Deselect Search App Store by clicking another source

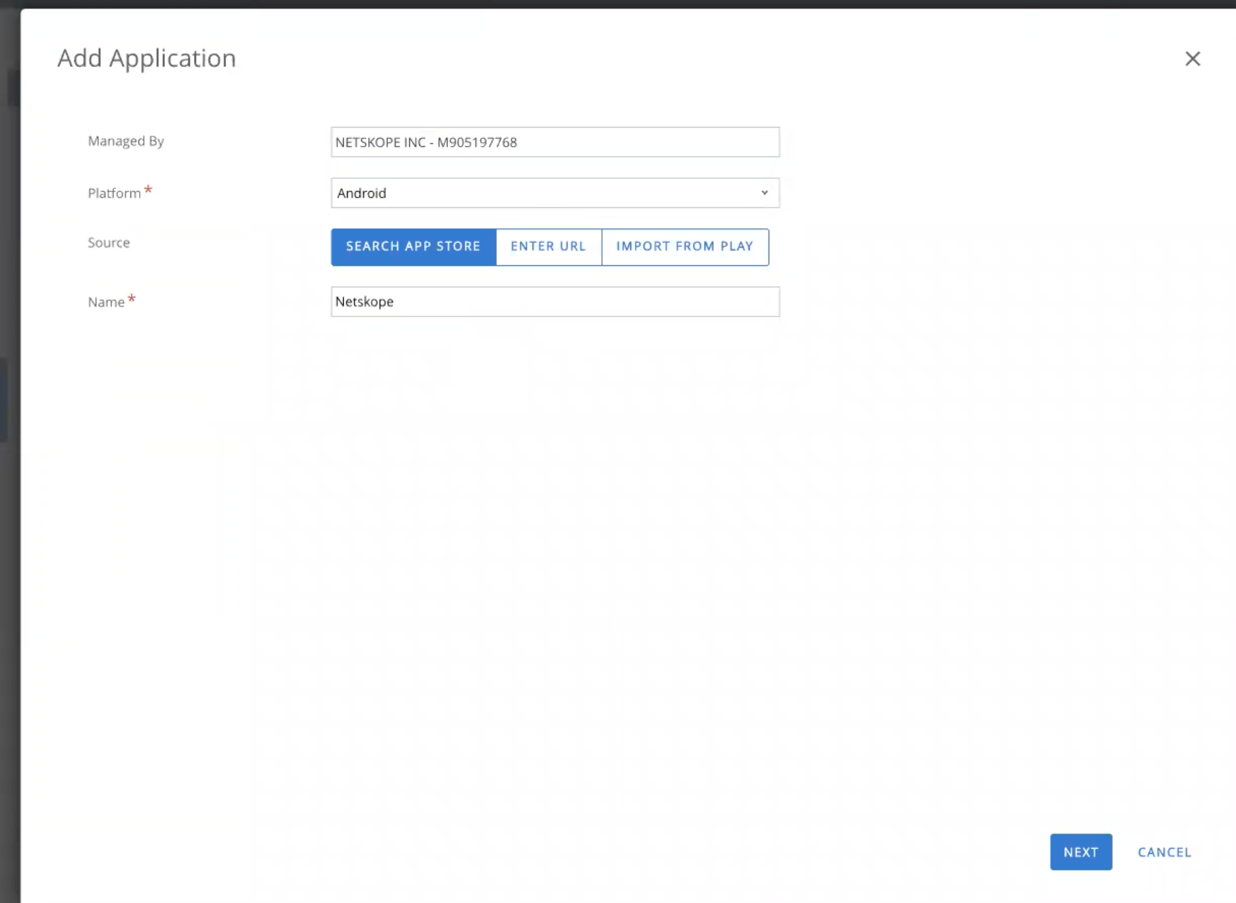tap(548, 246)
